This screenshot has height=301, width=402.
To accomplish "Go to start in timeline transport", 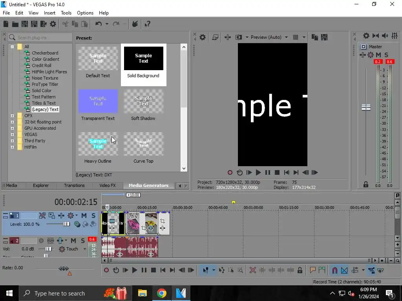I will click(163, 270).
